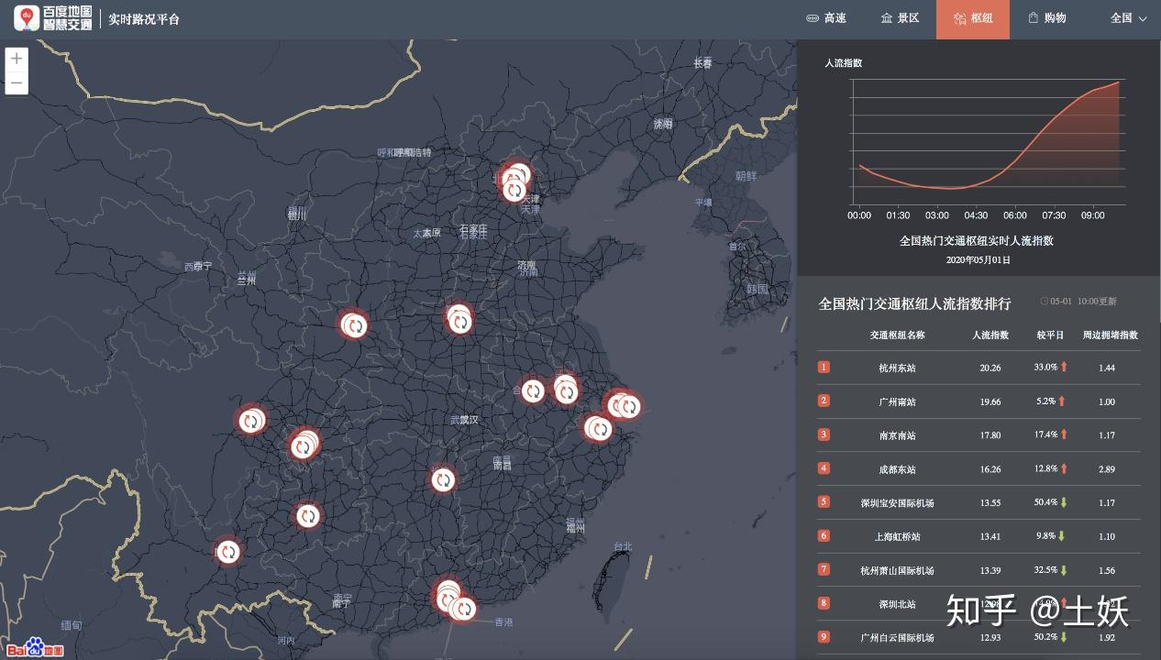Image resolution: width=1161 pixels, height=660 pixels.
Task: Select the Guiyang hub marker south of Chongqing
Action: coord(308,516)
